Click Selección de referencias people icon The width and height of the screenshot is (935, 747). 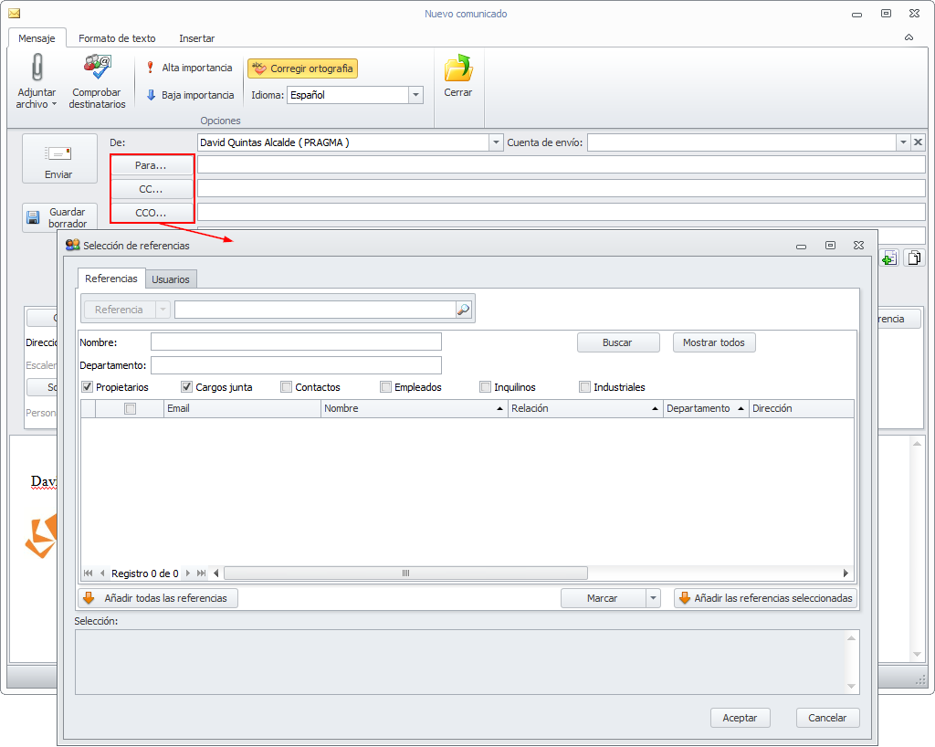(73, 245)
